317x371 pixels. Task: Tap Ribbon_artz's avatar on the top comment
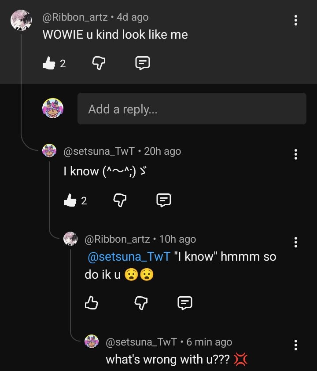point(21,21)
